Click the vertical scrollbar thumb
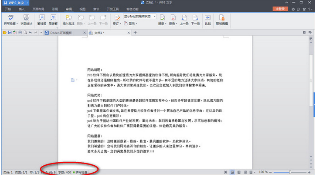The height and width of the screenshot is (177, 316). pos(311,80)
